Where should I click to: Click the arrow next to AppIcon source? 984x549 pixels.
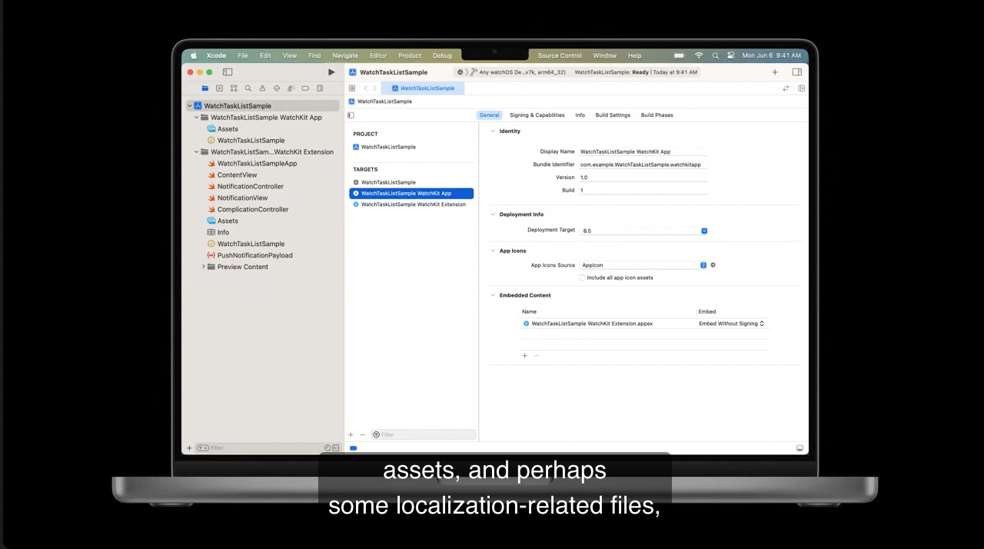click(x=713, y=265)
